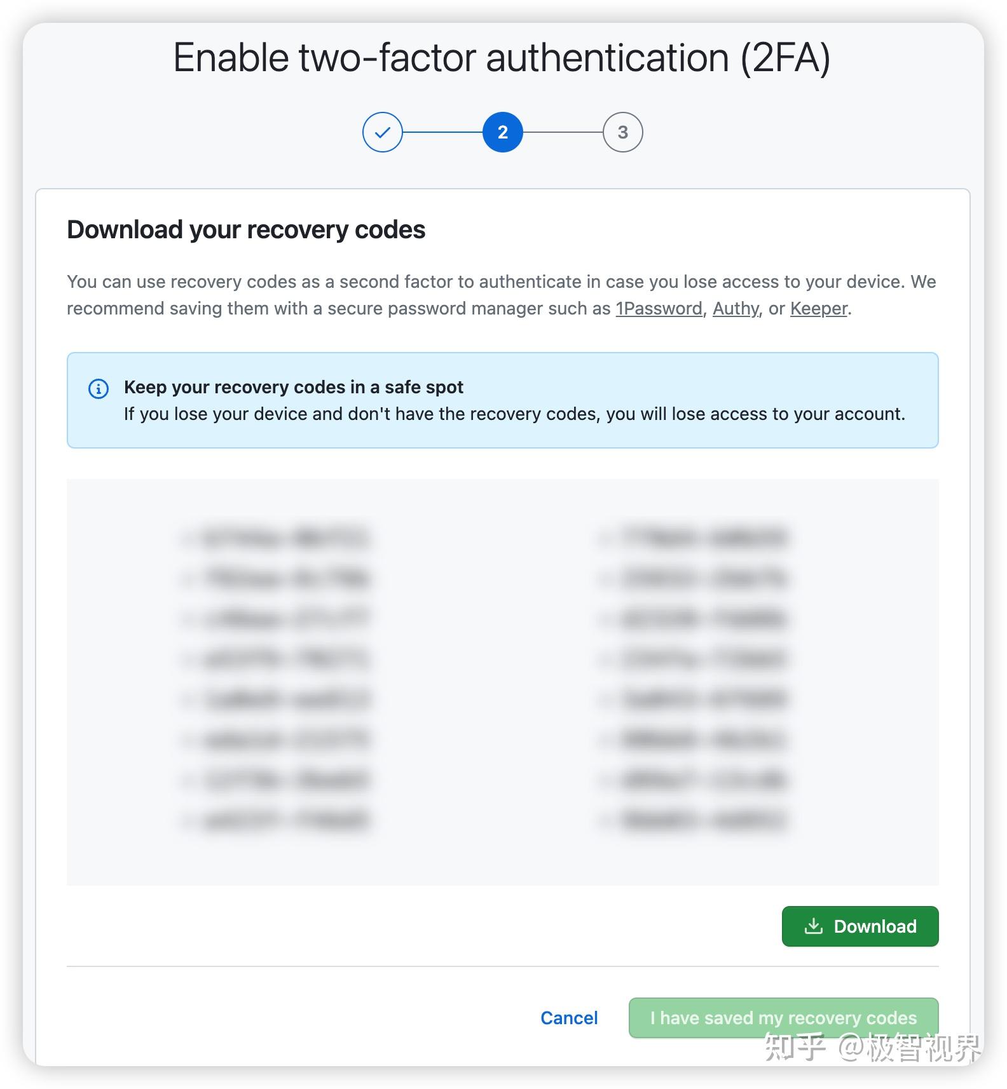Click the info icon in the blue notice
Screen dimensions: 1007x1089
coord(98,388)
